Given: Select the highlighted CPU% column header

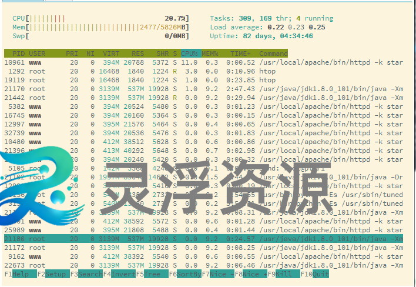Looking at the screenshot, I should point(191,54).
